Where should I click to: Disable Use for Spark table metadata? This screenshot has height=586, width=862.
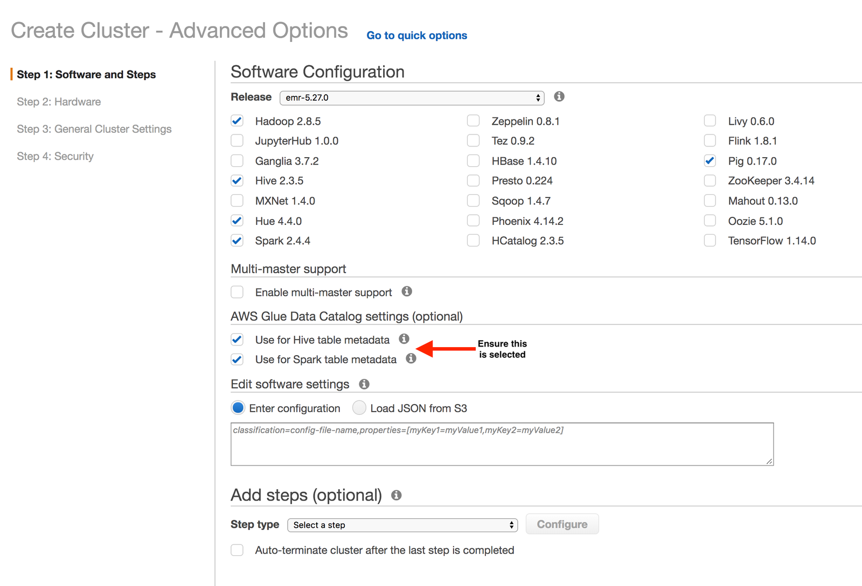pyautogui.click(x=237, y=359)
